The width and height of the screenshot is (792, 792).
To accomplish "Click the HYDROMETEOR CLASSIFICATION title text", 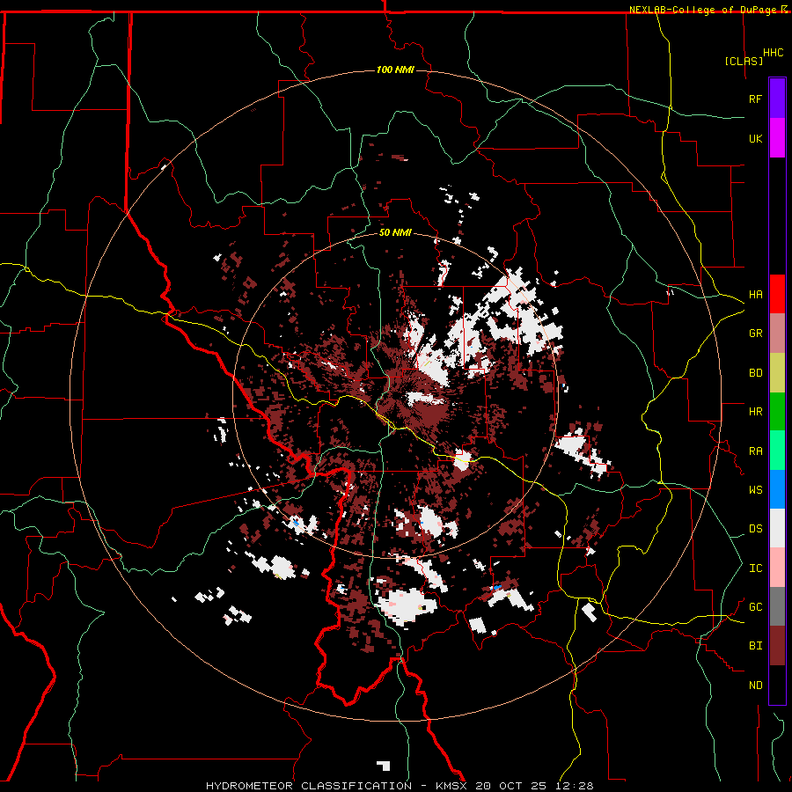I will (x=309, y=786).
